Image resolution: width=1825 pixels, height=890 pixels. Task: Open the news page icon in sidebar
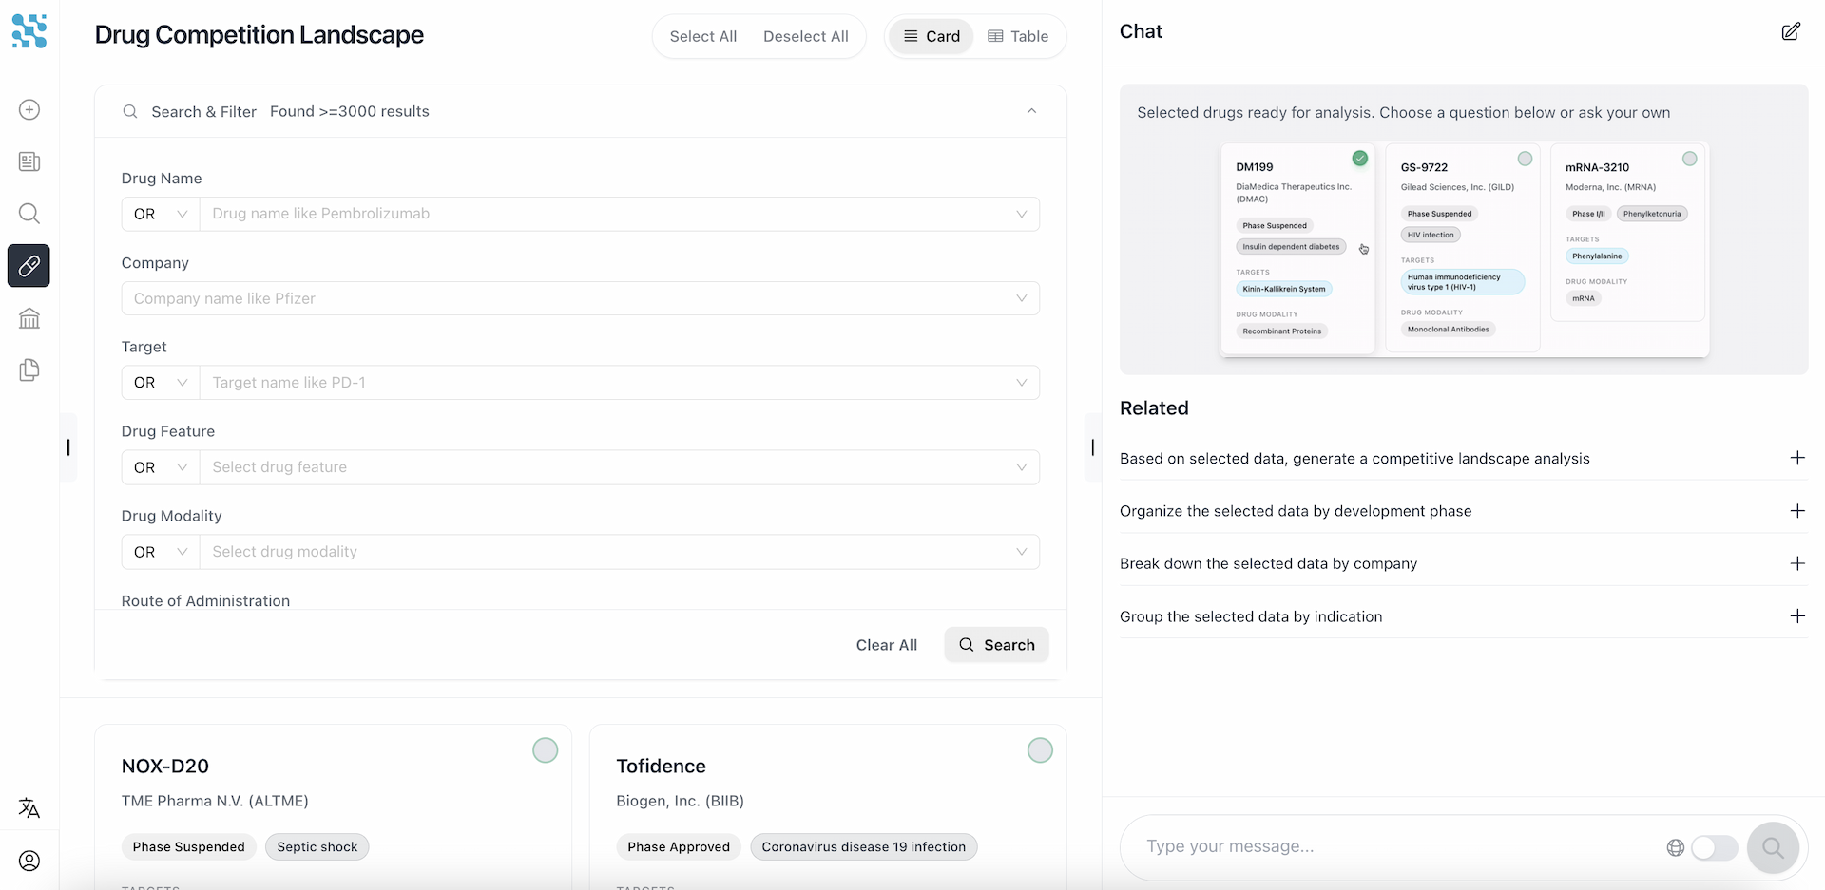pos(29,161)
